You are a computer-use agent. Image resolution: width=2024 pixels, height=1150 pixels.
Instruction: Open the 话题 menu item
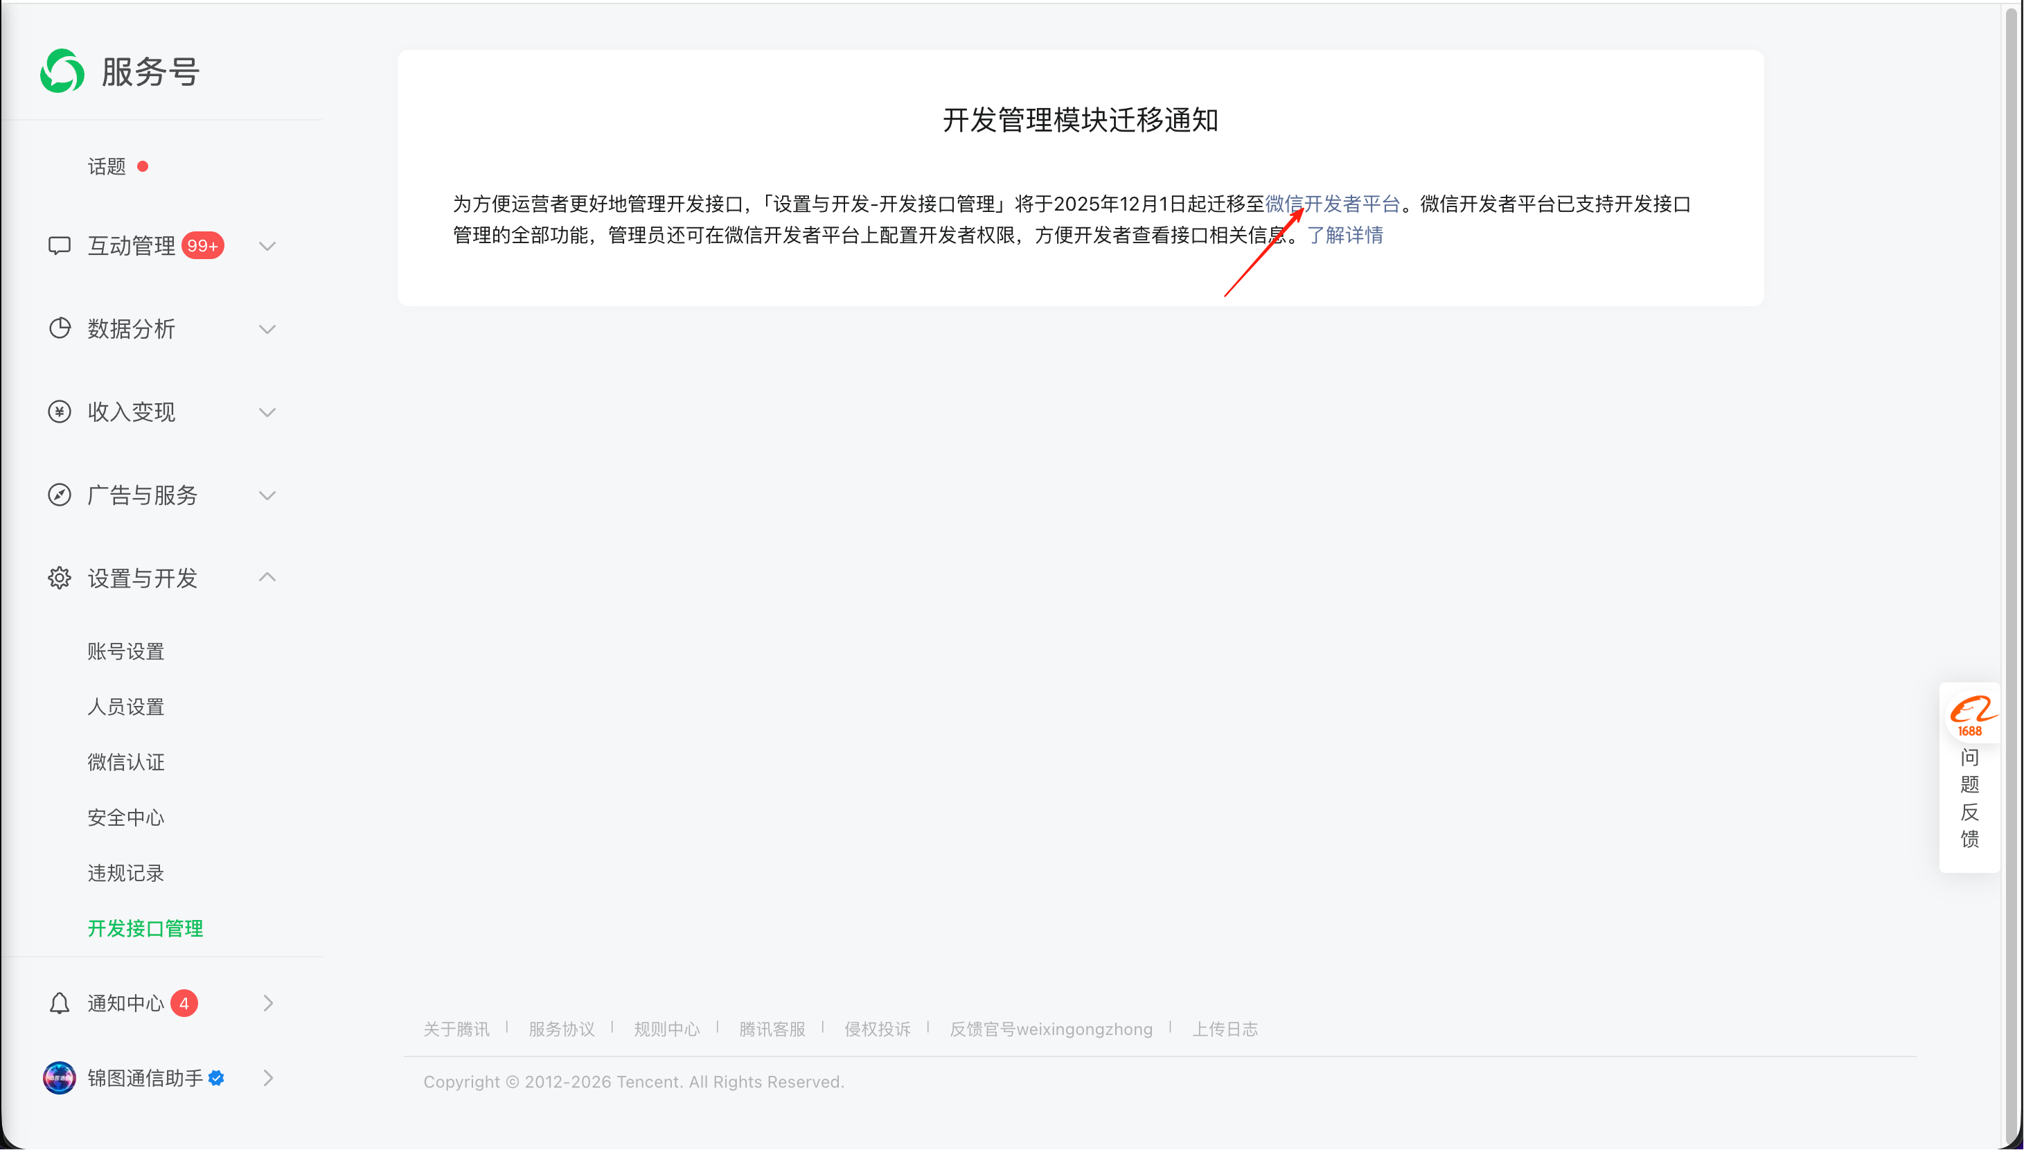point(107,167)
